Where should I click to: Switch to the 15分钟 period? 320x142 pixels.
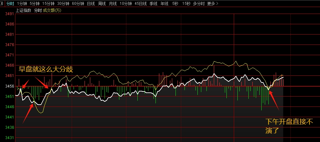tap(48, 4)
